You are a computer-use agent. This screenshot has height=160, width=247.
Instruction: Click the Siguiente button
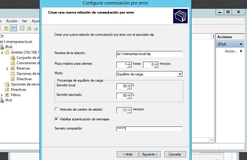tap(150, 154)
